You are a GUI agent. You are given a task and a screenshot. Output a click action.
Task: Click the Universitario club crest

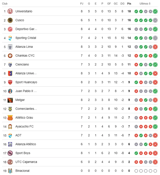[10, 11]
